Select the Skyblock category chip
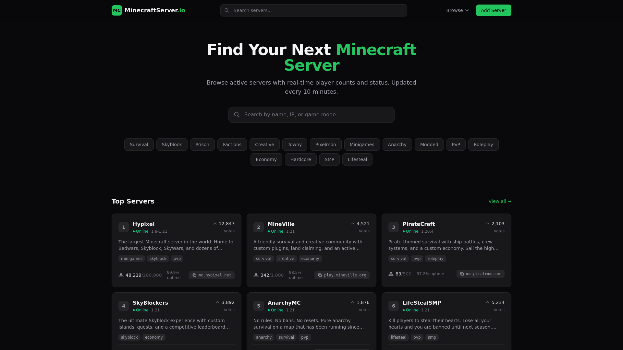623x350 pixels. click(172, 145)
